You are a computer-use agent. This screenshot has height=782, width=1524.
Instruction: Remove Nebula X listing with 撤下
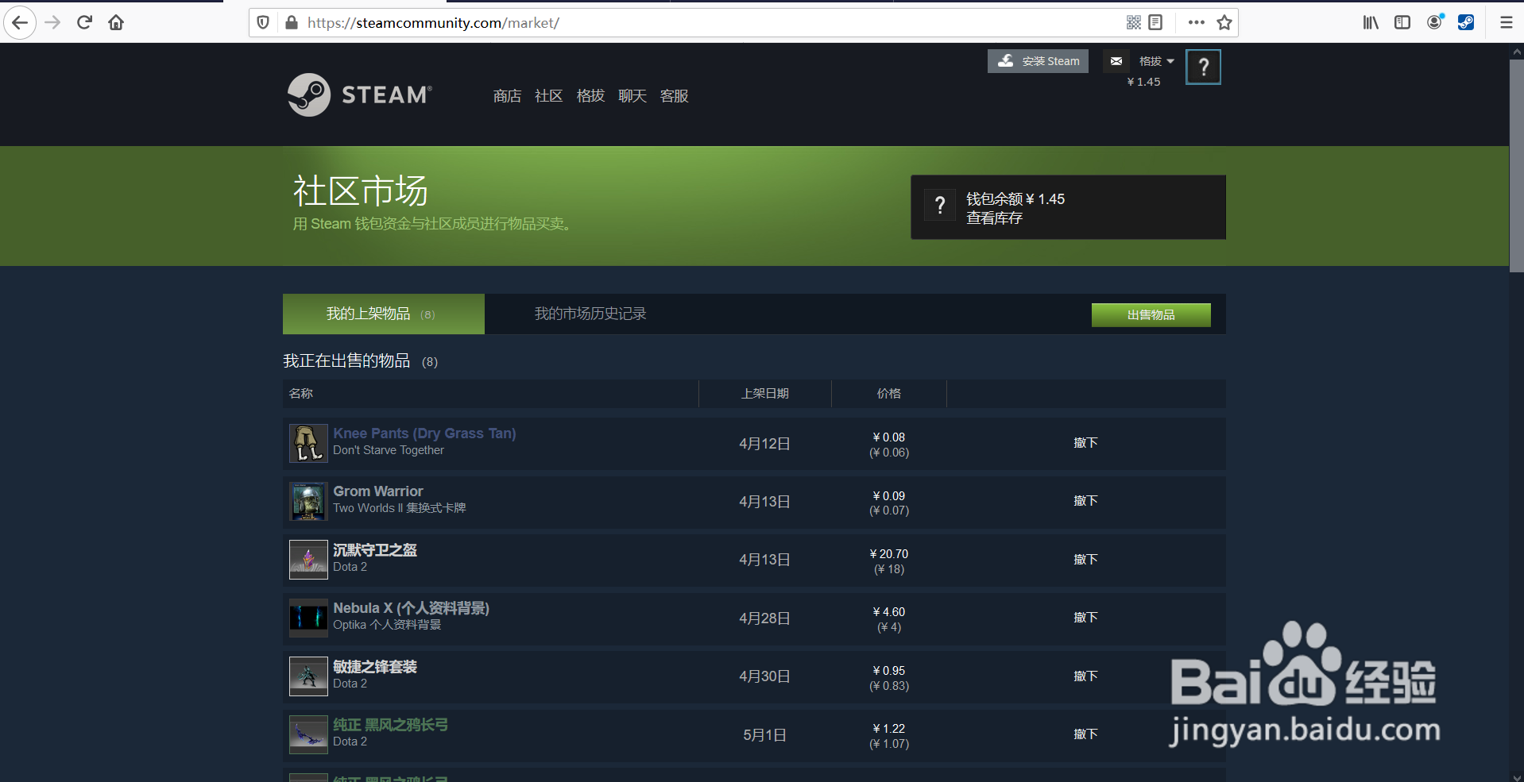[x=1085, y=618]
